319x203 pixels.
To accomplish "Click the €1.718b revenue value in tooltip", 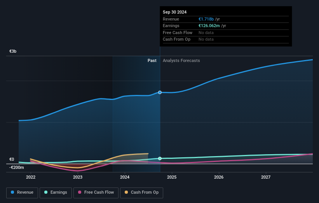I will (x=206, y=19).
